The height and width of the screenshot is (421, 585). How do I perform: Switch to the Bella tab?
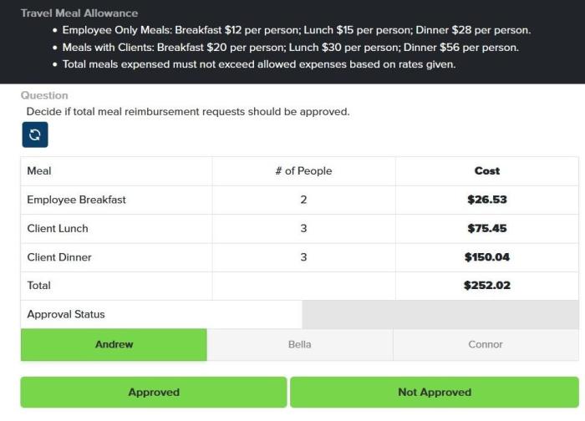tap(299, 344)
